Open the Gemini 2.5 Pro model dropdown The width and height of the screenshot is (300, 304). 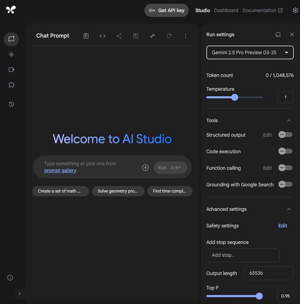coord(250,52)
